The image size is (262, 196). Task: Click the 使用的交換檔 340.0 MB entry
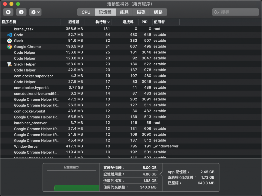(130, 187)
